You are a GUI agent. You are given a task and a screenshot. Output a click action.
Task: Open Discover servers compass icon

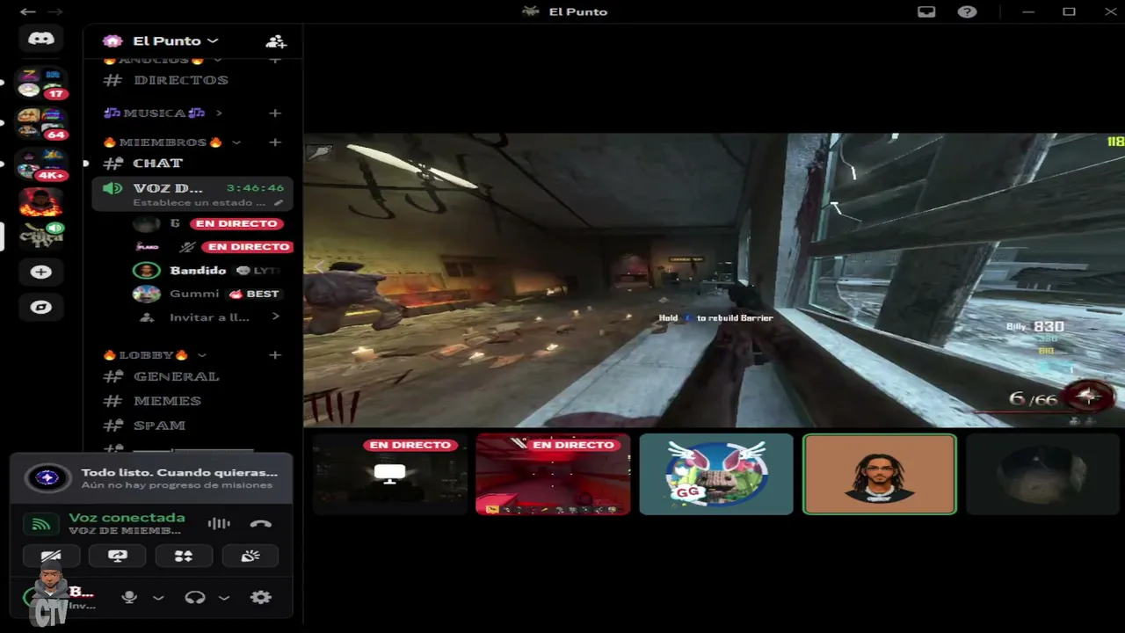point(40,307)
